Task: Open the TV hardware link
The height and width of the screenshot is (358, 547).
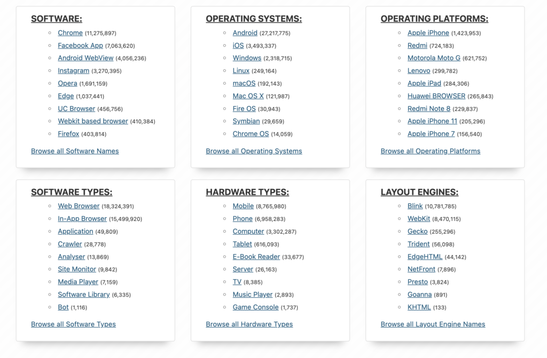Action: [237, 282]
